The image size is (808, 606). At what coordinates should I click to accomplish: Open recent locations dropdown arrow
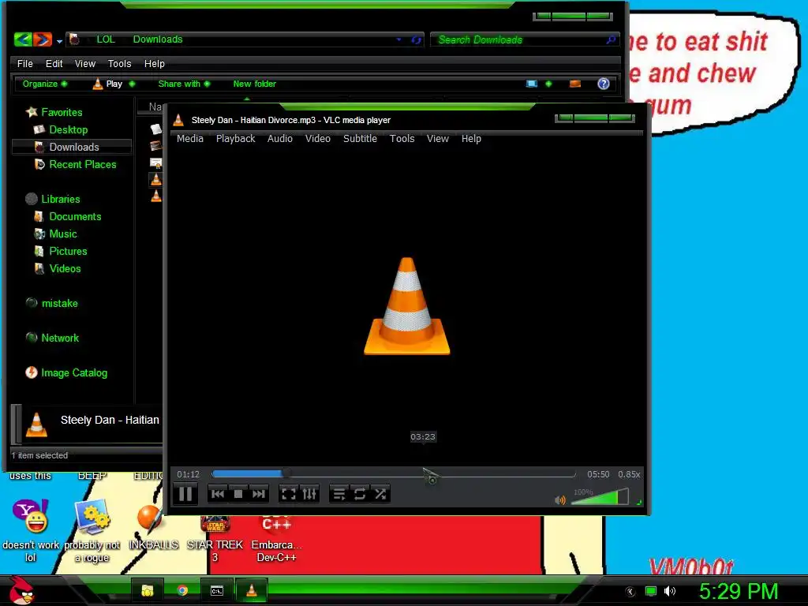(x=60, y=41)
